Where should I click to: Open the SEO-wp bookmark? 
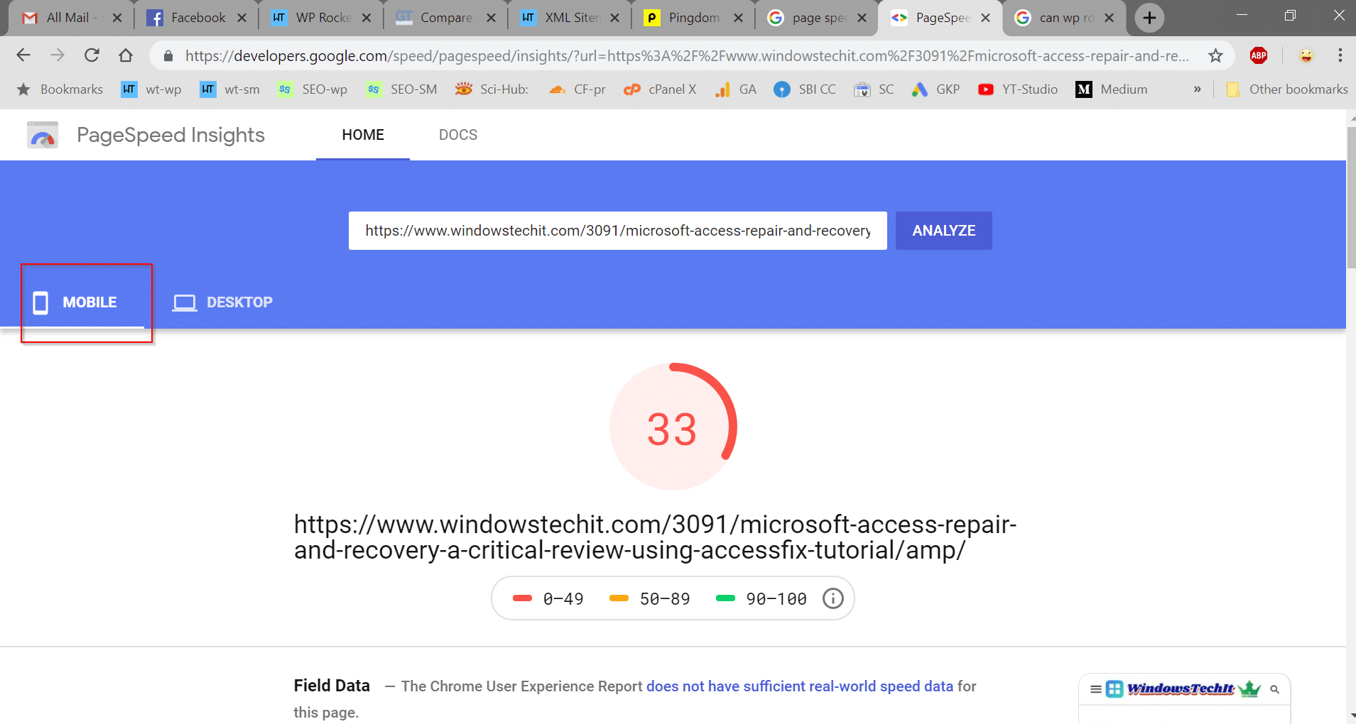coord(313,89)
